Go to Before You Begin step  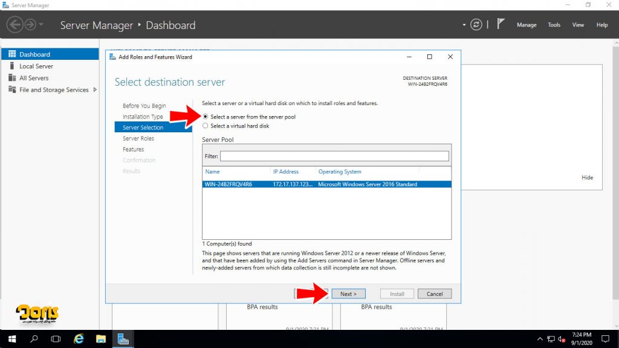pyautogui.click(x=144, y=106)
